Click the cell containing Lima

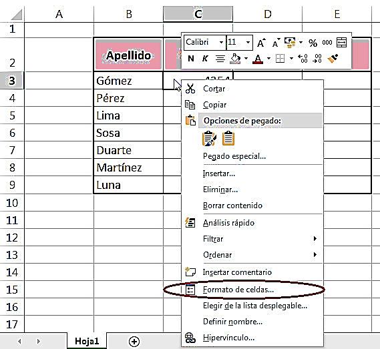click(x=128, y=115)
